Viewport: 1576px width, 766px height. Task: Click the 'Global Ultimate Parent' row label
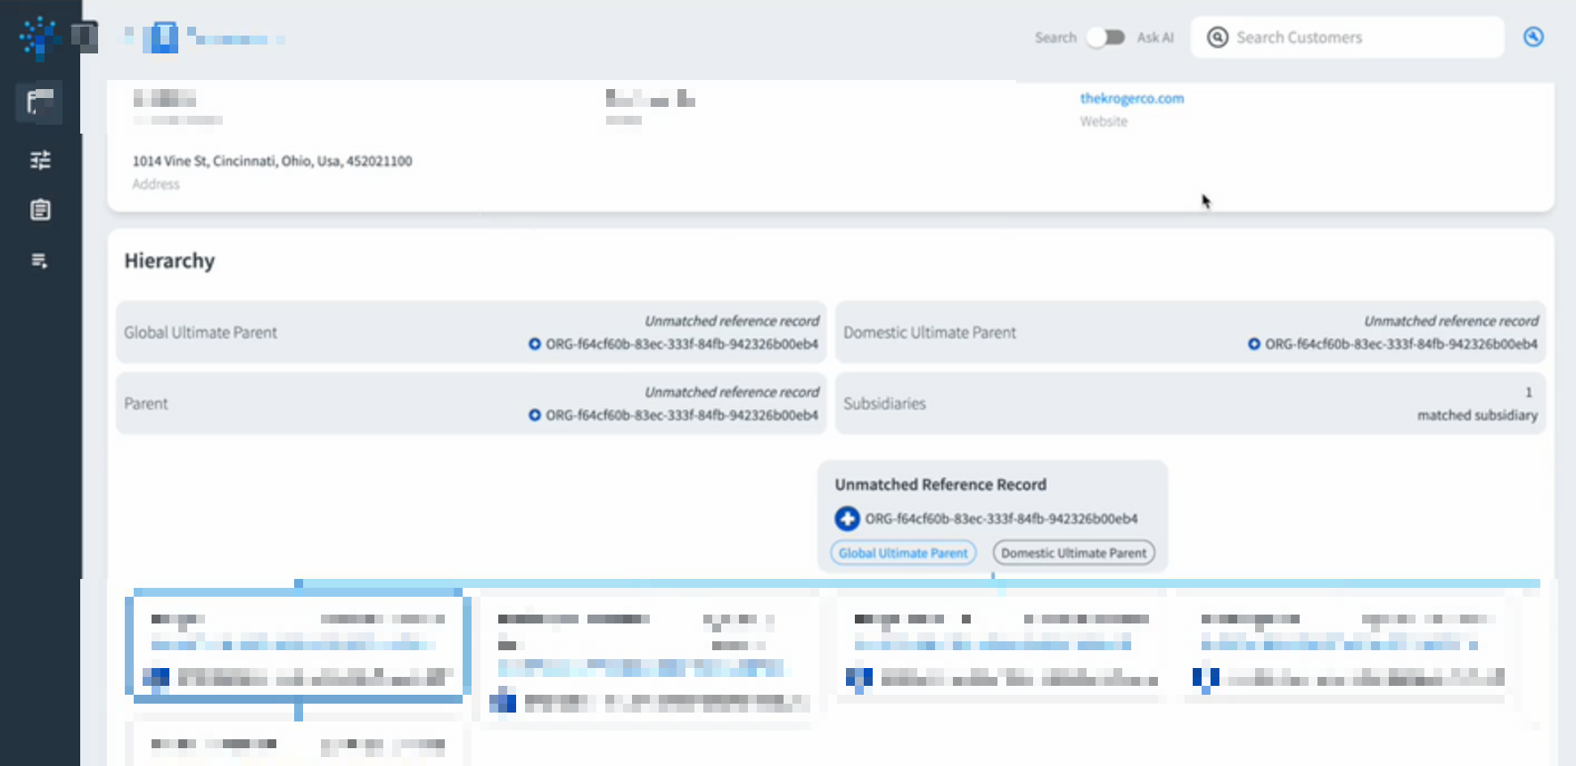(201, 332)
